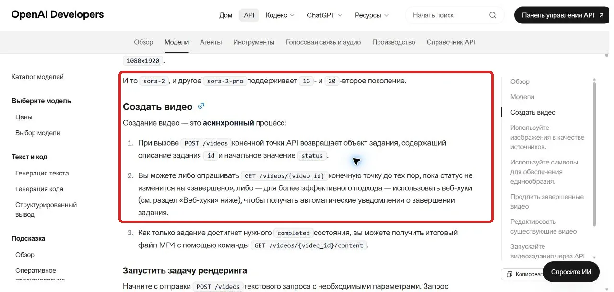Open Панель управления API button
614x292 pixels.
[x=562, y=15]
